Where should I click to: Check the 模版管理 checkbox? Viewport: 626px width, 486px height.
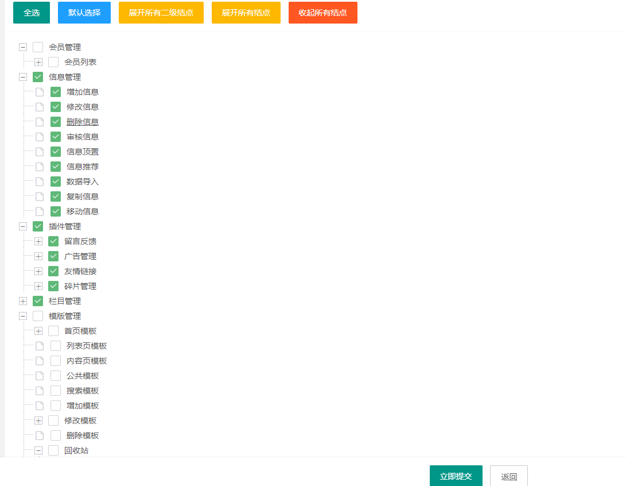coord(38,316)
